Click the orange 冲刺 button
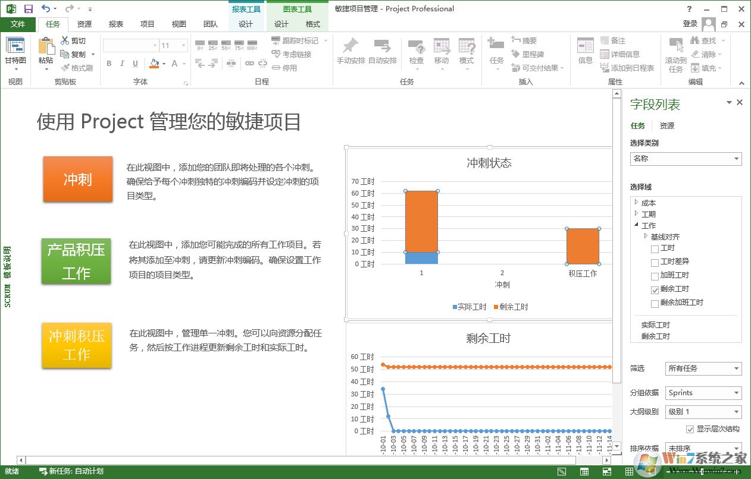This screenshot has height=479, width=751. click(x=78, y=179)
